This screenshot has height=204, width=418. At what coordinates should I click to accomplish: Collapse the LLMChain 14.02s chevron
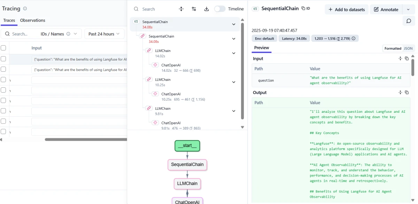coord(234,53)
